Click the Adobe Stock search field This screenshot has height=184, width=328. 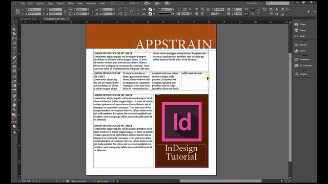click(x=278, y=3)
